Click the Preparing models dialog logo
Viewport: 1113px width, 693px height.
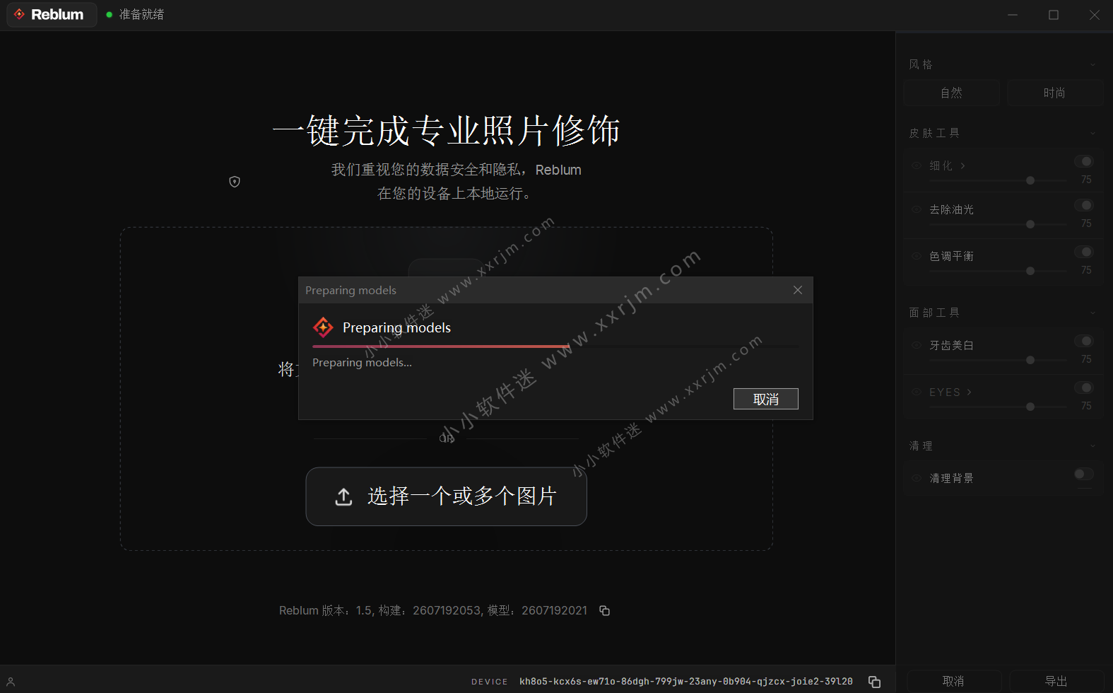point(323,327)
